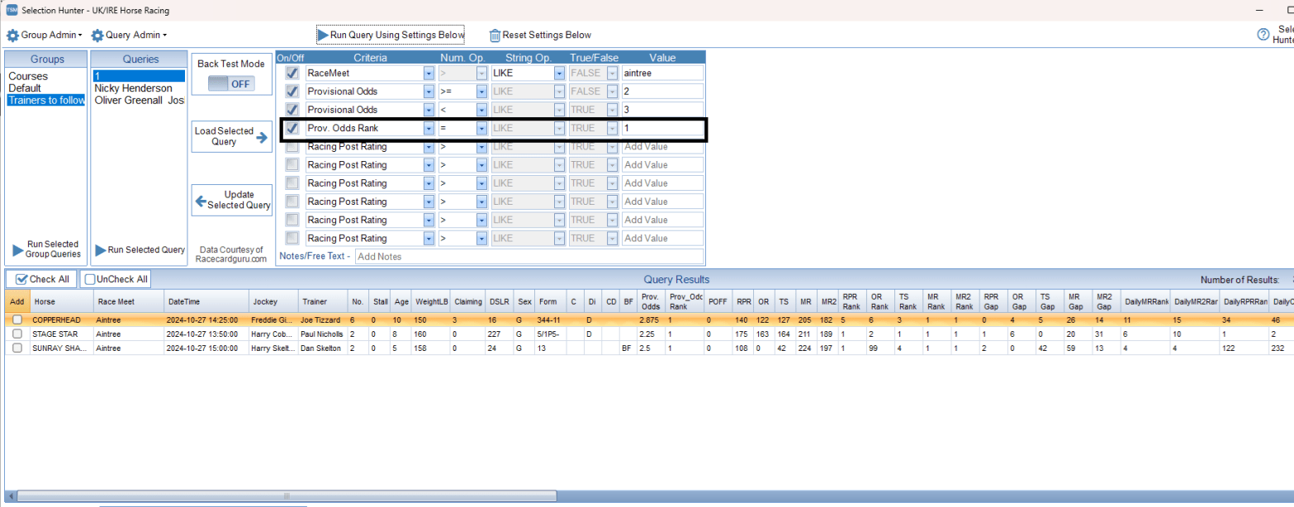Select the Nicky Henderson query

pos(133,88)
